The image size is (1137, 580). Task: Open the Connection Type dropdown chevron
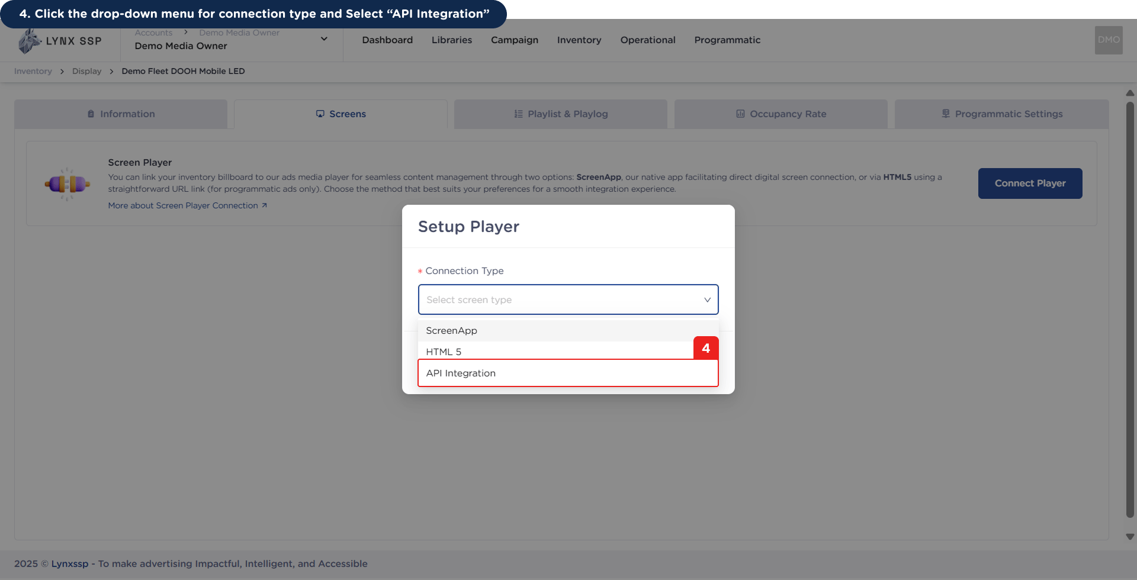tap(707, 299)
